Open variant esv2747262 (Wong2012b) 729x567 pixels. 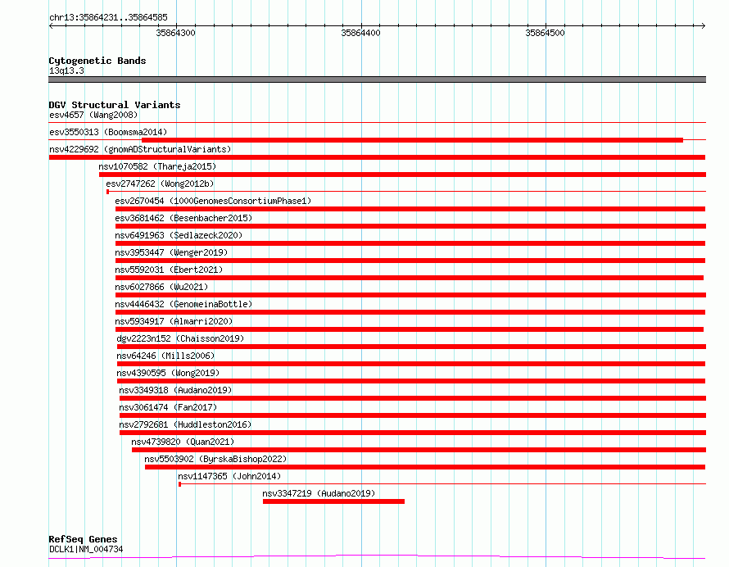pyautogui.click(x=160, y=184)
